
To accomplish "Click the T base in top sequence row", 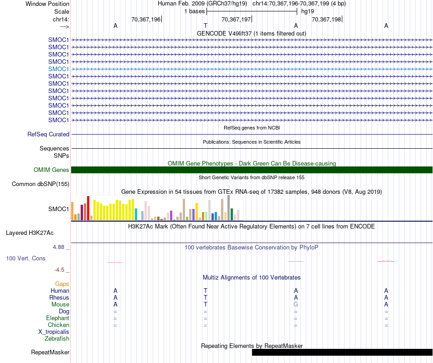I will [206, 26].
